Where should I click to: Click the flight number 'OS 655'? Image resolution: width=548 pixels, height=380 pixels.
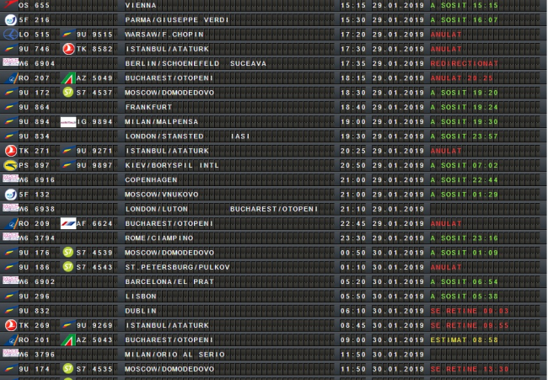(35, 6)
